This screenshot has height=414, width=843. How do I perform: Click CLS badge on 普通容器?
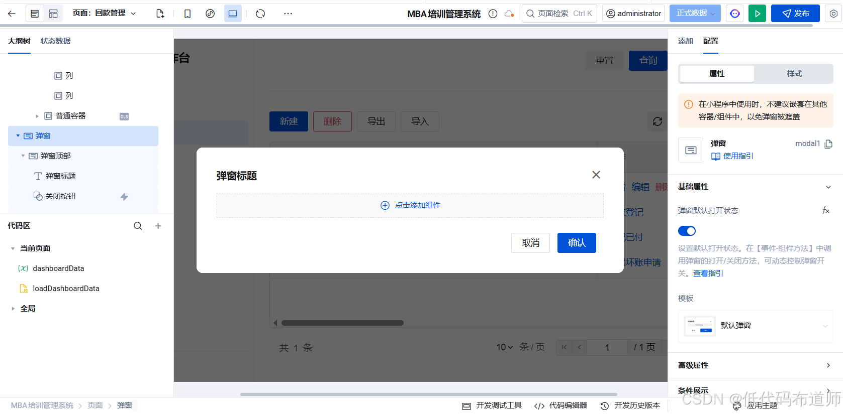[x=124, y=116]
